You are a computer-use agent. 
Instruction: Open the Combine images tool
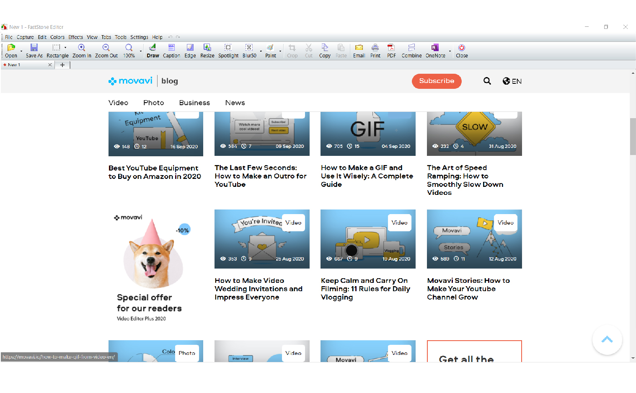click(x=411, y=51)
